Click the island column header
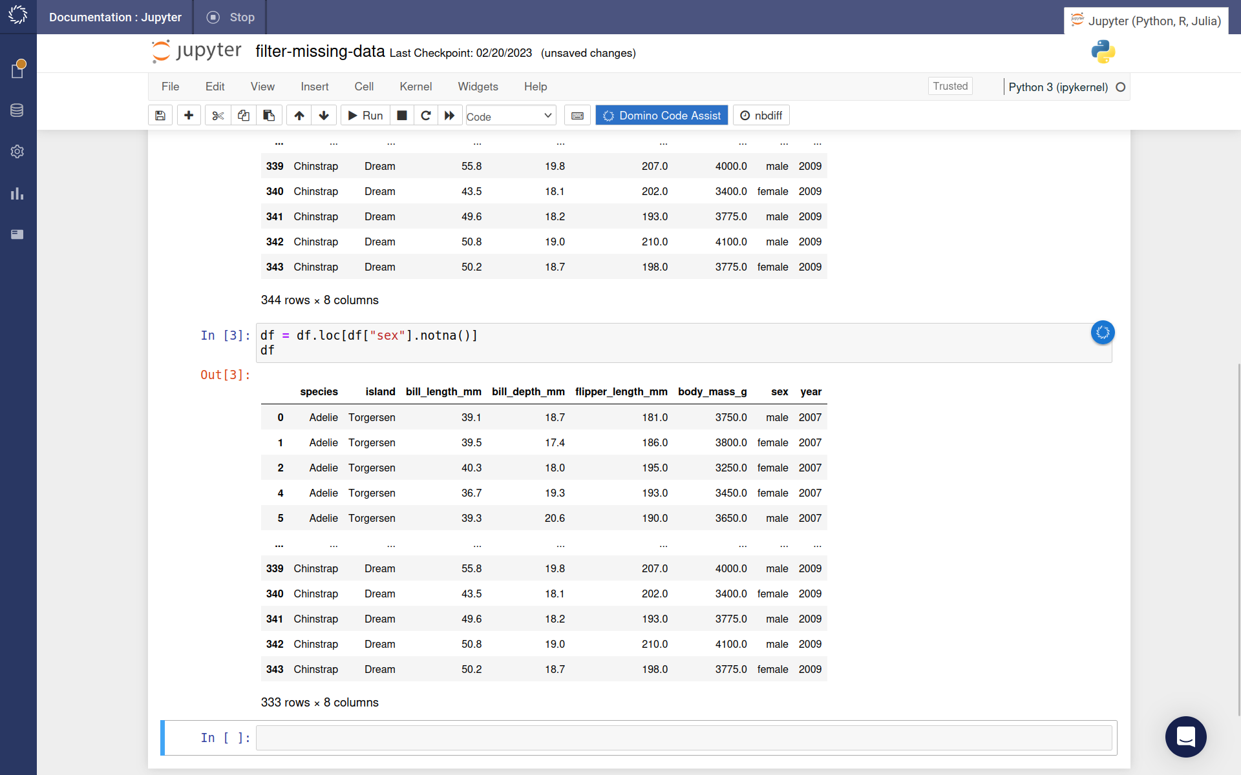The width and height of the screenshot is (1241, 775). (x=380, y=391)
